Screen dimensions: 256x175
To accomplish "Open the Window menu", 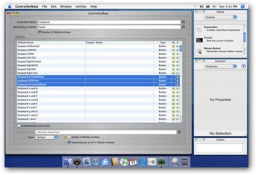I will coord(66,6).
